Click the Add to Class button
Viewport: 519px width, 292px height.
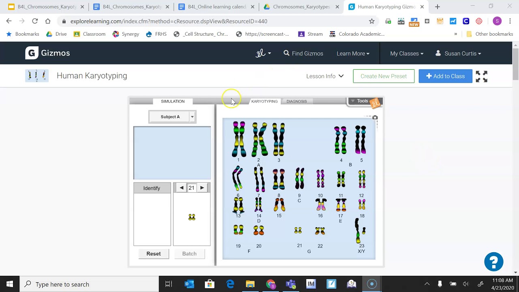[445, 76]
